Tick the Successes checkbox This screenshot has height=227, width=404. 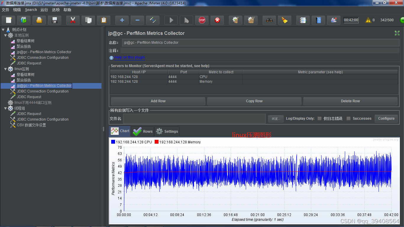[x=349, y=119]
